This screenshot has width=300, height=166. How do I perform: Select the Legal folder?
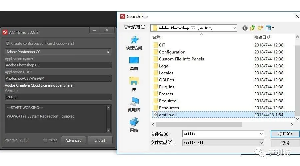pyautogui.click(x=164, y=66)
